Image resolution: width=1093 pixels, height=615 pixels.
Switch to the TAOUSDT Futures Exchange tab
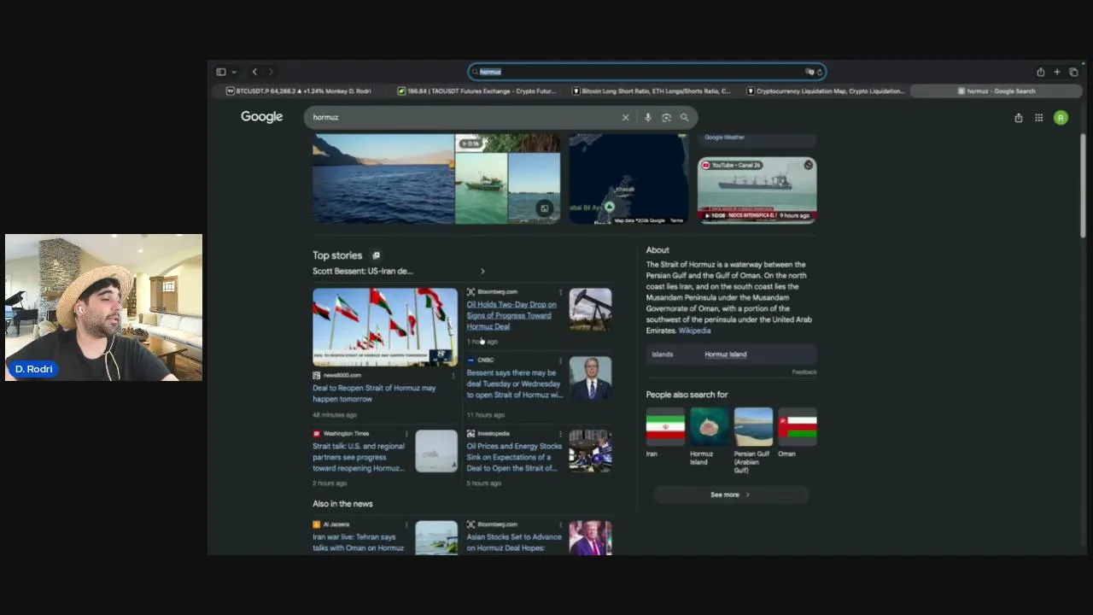point(476,91)
